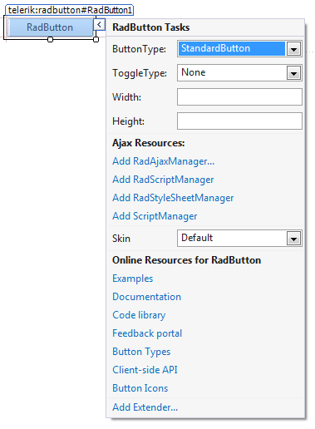Open the Feedback portal link
Image resolution: width=315 pixels, height=429 pixels.
click(x=147, y=333)
